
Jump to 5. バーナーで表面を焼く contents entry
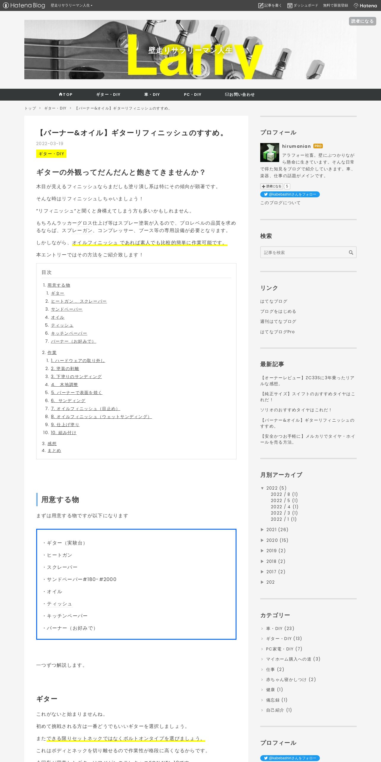[x=77, y=393]
